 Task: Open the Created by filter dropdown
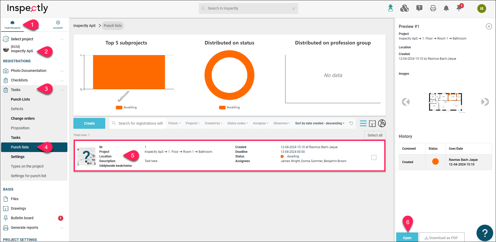click(213, 123)
